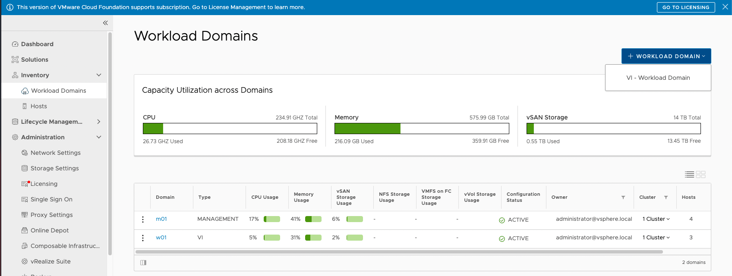Go to Hosts inventory page

pos(39,106)
